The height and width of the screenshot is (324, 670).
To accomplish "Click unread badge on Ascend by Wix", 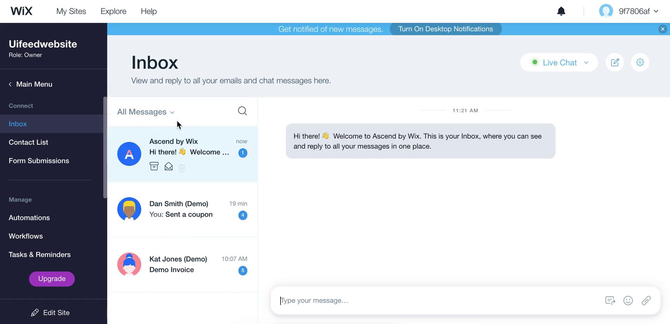I will [243, 153].
